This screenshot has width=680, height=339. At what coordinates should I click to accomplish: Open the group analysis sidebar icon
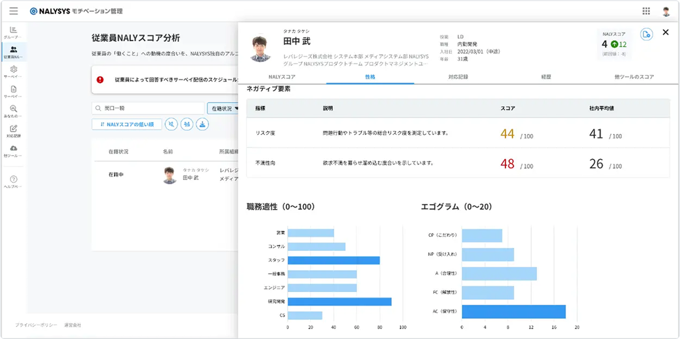[x=14, y=31]
